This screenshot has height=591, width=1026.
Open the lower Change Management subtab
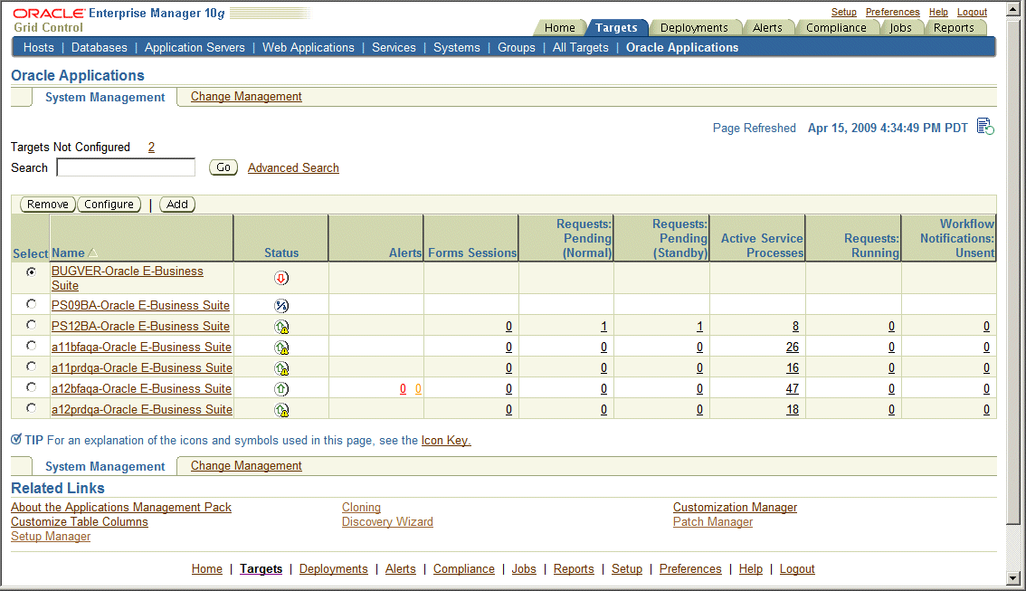point(246,465)
